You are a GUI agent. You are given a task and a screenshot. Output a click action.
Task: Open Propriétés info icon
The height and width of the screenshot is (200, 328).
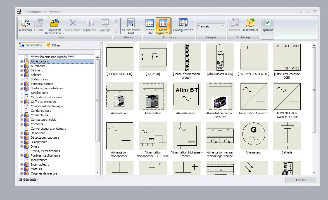tap(89, 23)
